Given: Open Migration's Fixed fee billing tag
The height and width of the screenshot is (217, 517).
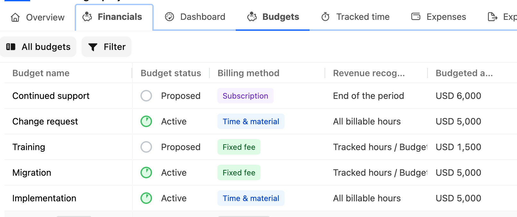Looking at the screenshot, I should click(x=239, y=173).
